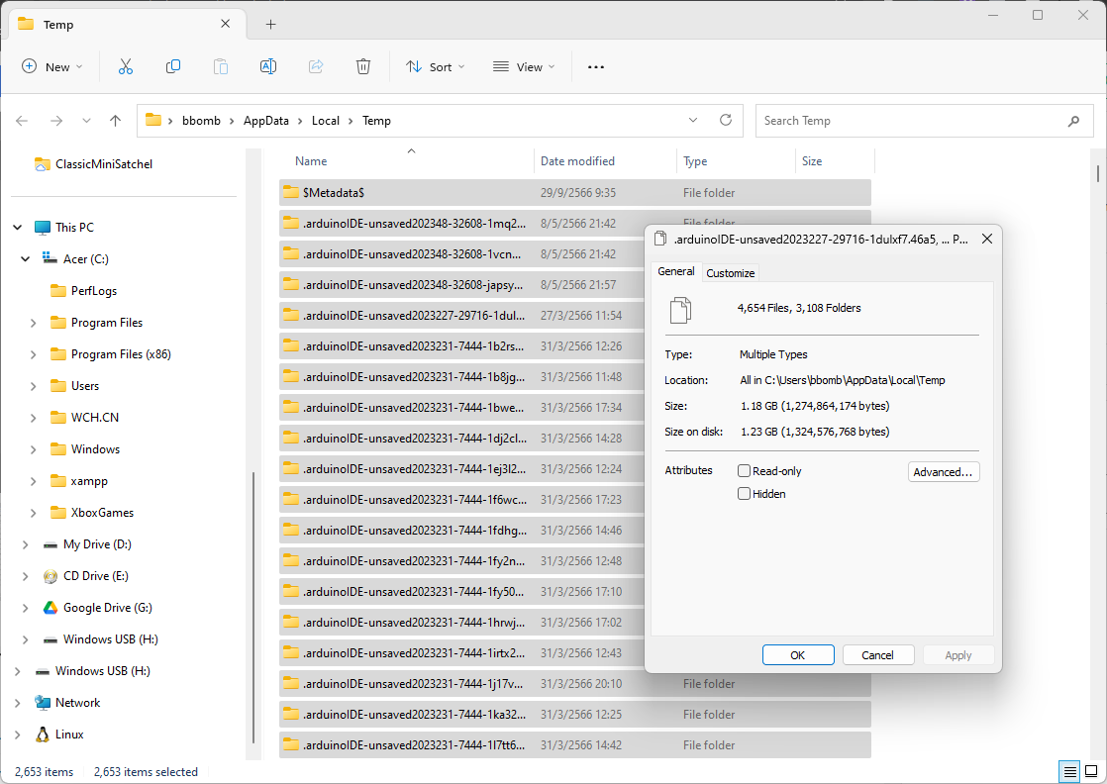Click the Rename icon in toolbar

point(267,66)
